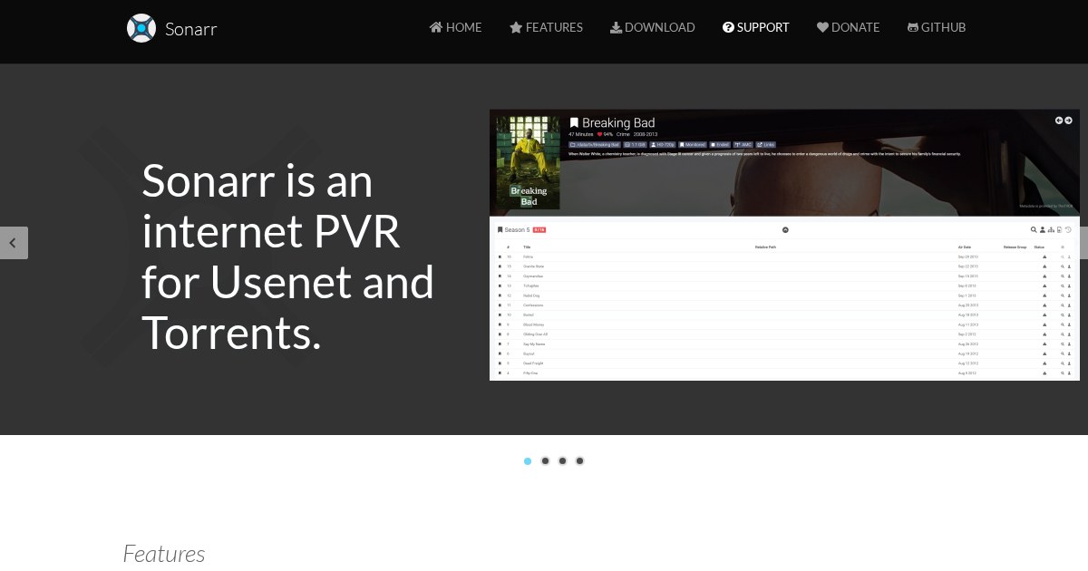Show previous carousel slide with left chevron
The width and height of the screenshot is (1088, 571).
point(14,243)
